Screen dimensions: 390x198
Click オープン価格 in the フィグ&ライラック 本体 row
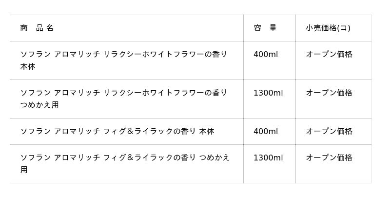(x=329, y=131)
